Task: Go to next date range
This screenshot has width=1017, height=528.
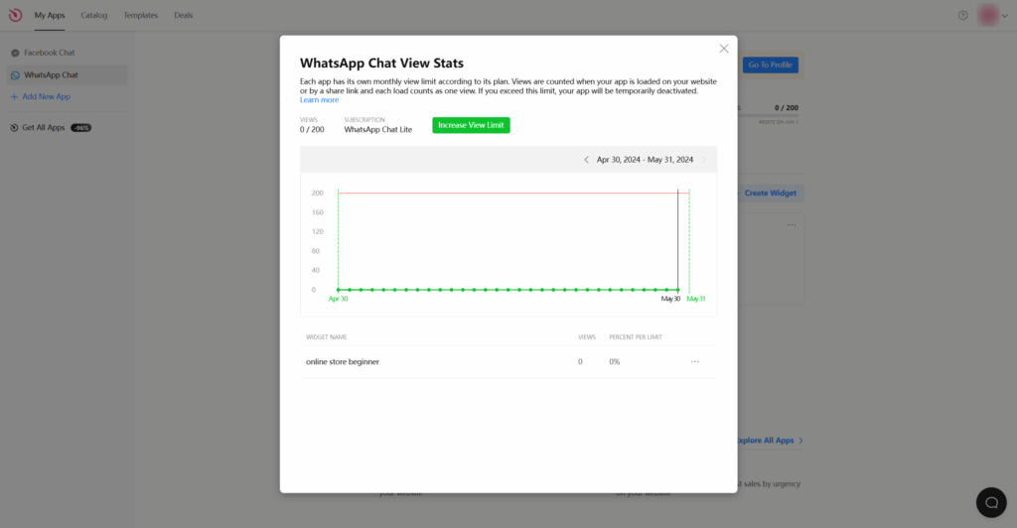Action: (704, 160)
